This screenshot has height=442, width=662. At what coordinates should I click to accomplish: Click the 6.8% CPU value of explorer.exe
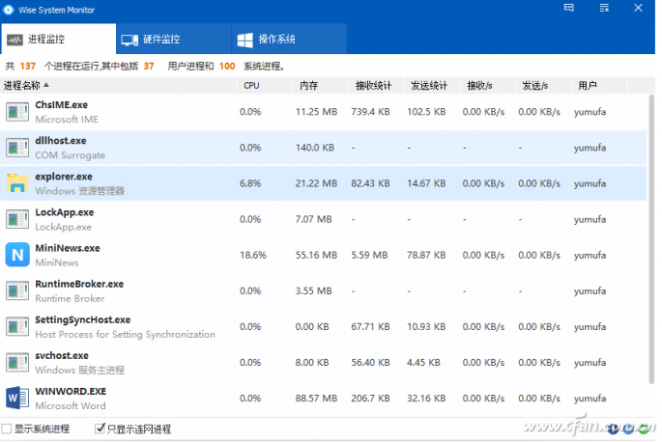[250, 183]
